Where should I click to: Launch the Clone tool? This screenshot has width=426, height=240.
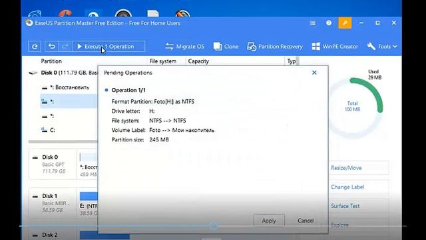pyautogui.click(x=226, y=47)
